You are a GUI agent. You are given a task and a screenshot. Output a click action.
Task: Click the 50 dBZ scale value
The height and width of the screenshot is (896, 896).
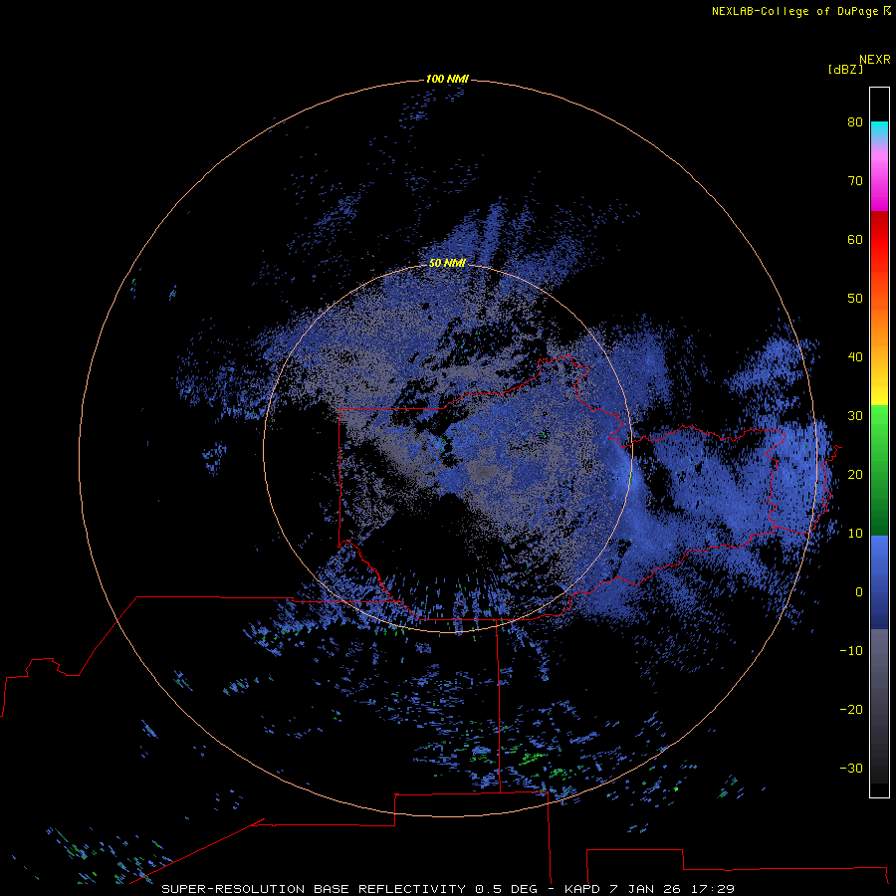(x=855, y=299)
